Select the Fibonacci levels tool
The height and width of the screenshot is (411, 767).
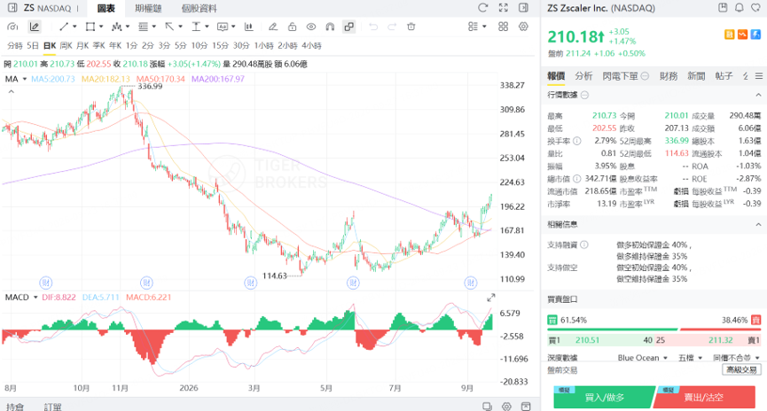click(143, 27)
